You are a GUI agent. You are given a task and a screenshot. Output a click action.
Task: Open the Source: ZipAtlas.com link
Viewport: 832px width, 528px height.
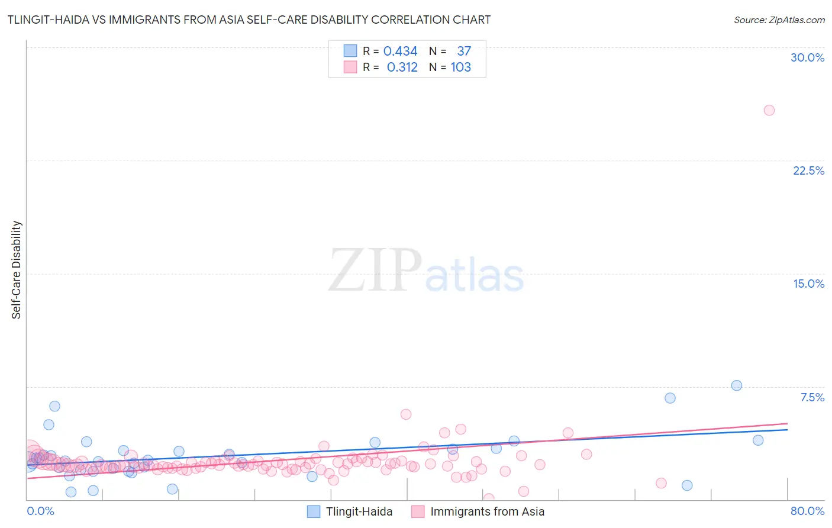pyautogui.click(x=779, y=20)
